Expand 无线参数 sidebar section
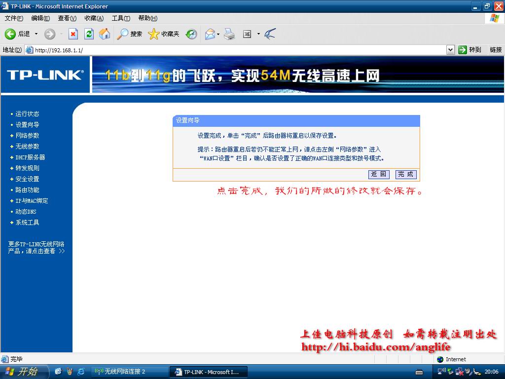This screenshot has height=379, width=505. tap(28, 146)
